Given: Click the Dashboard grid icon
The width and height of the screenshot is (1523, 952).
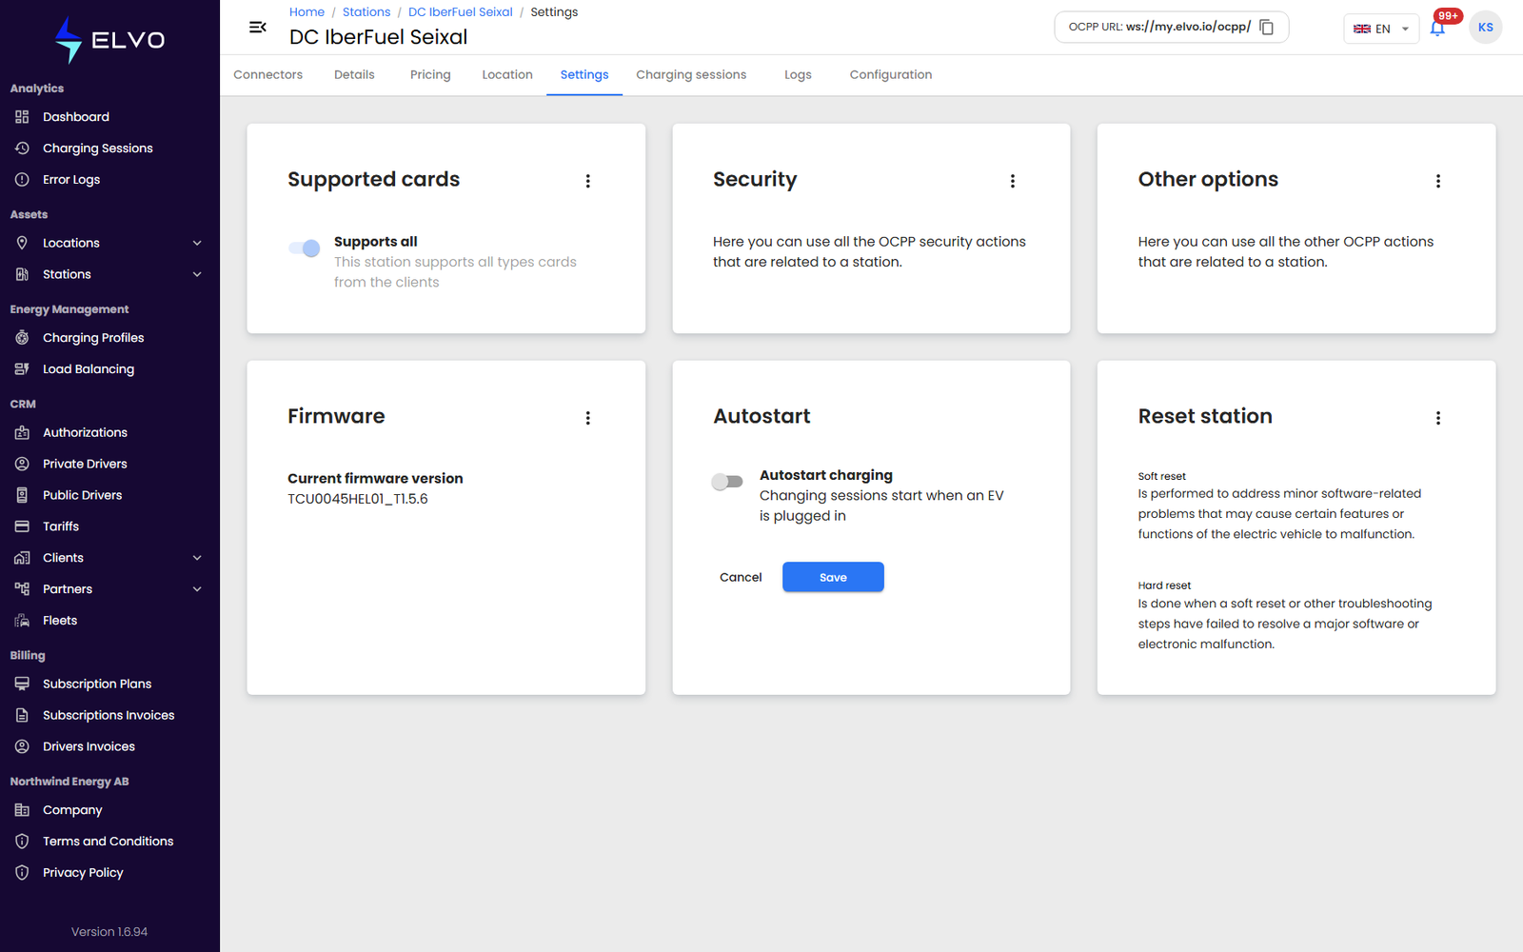Looking at the screenshot, I should pos(22,117).
